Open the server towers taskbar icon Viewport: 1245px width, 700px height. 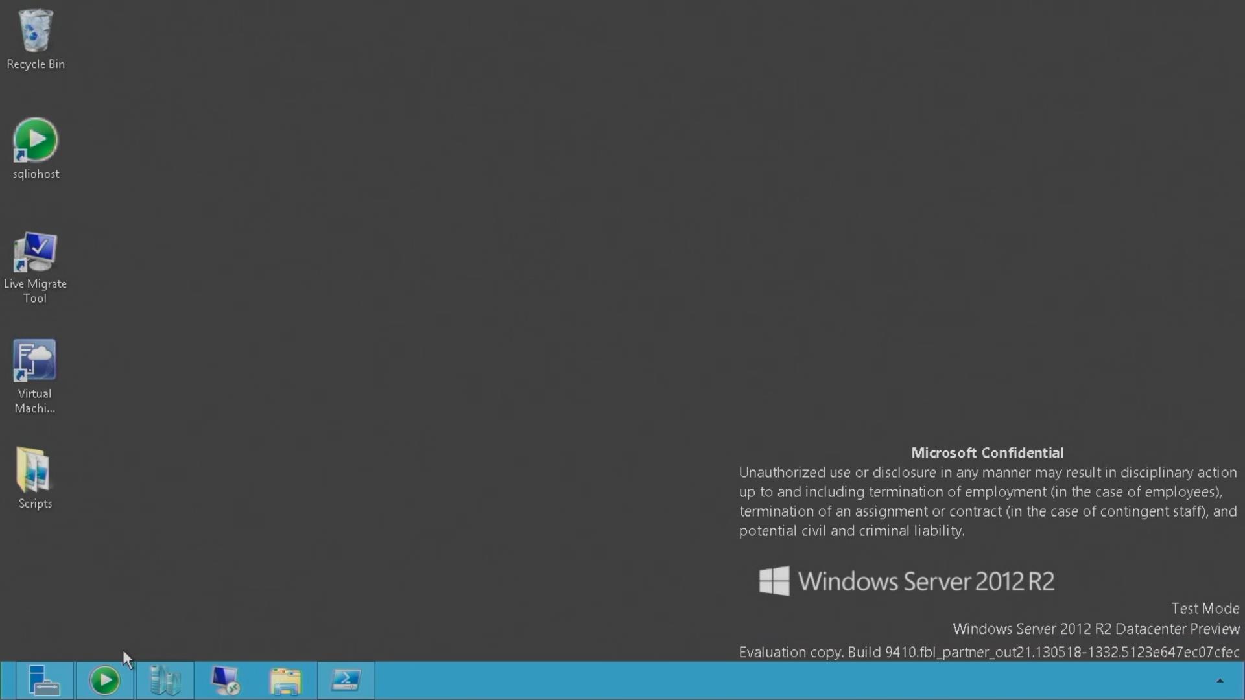coord(165,681)
